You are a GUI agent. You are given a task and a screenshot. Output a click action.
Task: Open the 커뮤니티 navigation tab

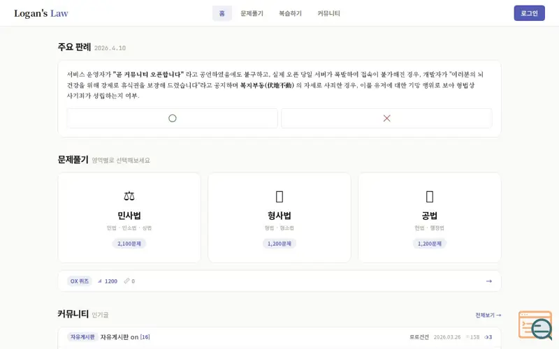(x=328, y=13)
